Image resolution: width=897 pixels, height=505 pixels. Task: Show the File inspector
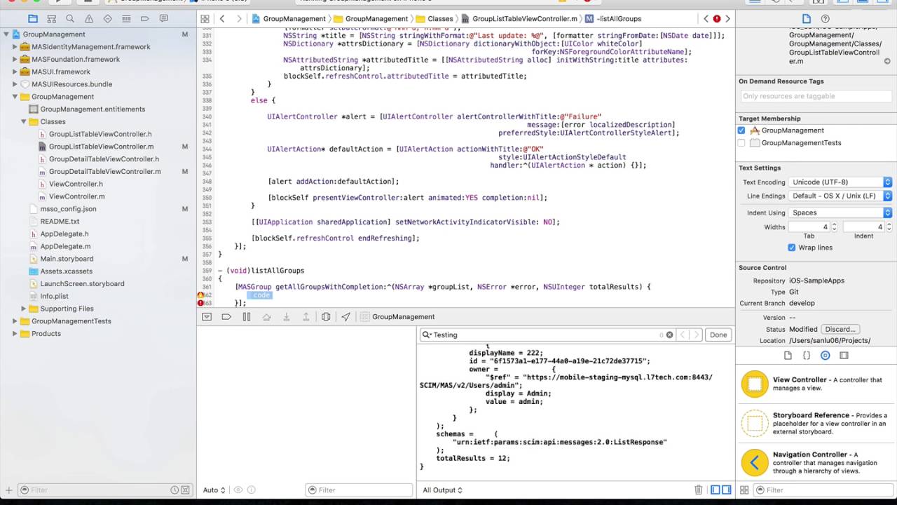click(806, 19)
